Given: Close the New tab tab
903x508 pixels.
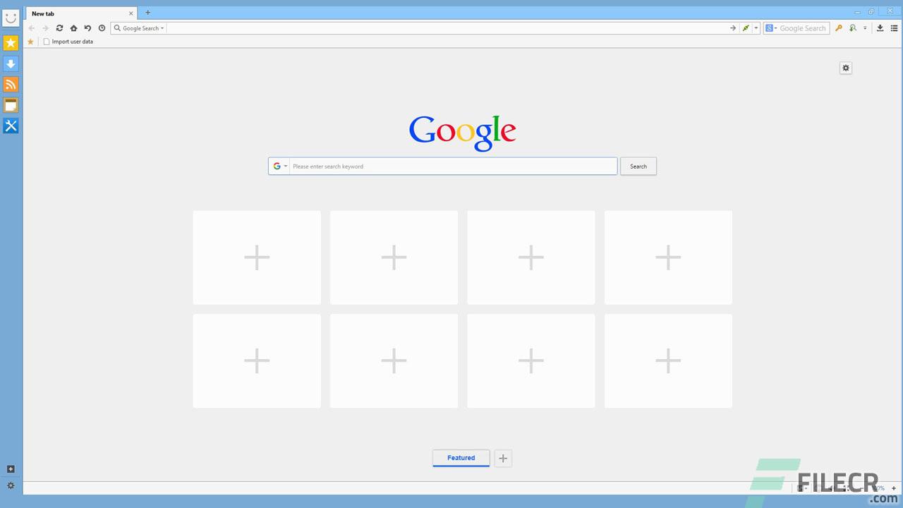Looking at the screenshot, I should click(131, 13).
